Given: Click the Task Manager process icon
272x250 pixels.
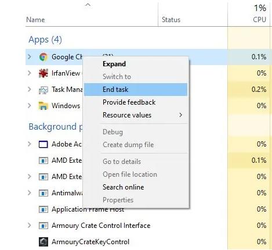Looking at the screenshot, I should pos(43,90).
